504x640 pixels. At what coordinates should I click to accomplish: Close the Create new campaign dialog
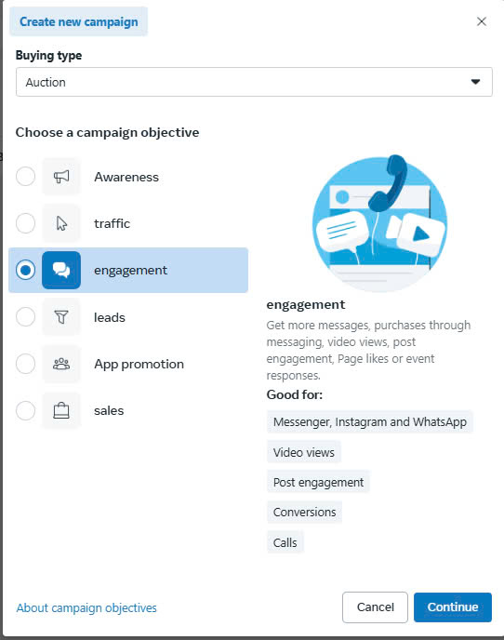coord(482,21)
